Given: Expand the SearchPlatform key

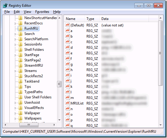Looking at the screenshot, I should tap(15, 39).
